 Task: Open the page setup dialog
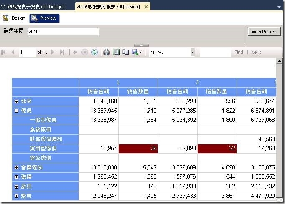tap(125, 52)
